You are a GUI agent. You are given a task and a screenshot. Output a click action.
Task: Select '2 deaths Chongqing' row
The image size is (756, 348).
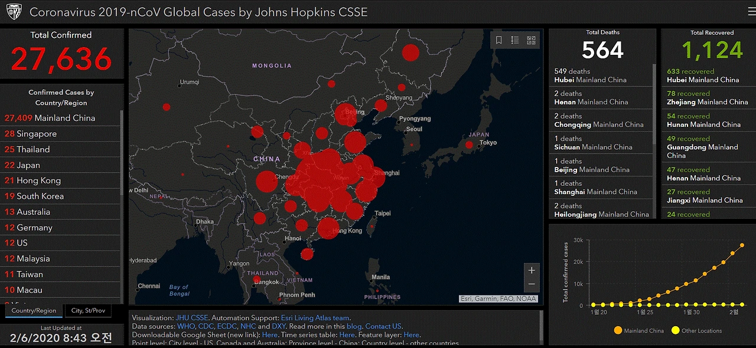600,120
